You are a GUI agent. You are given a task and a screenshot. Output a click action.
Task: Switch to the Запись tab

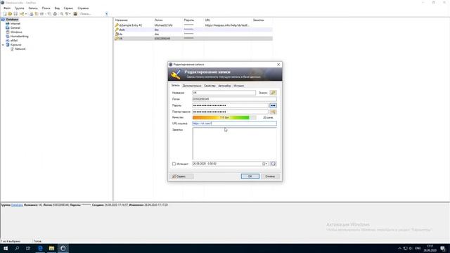[x=175, y=86]
